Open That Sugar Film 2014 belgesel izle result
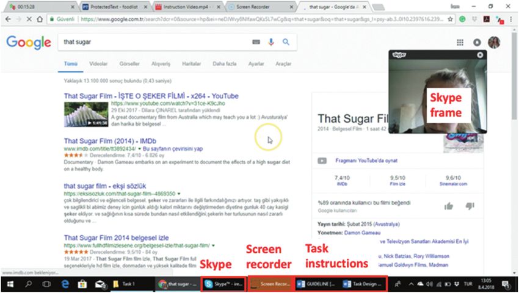This screenshot has width=519, height=293. [x=116, y=237]
